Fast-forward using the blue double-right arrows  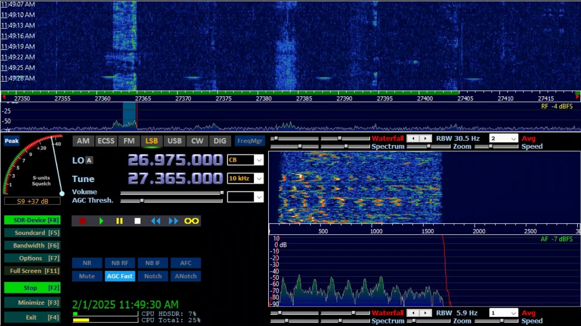173,221
